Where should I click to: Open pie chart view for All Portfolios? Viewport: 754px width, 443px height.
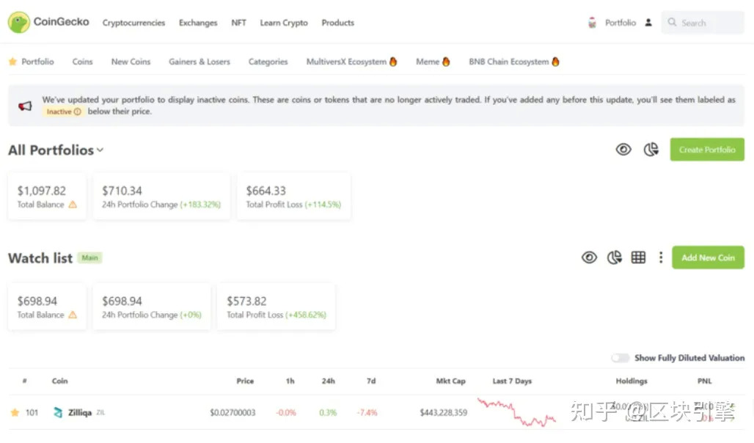[651, 150]
